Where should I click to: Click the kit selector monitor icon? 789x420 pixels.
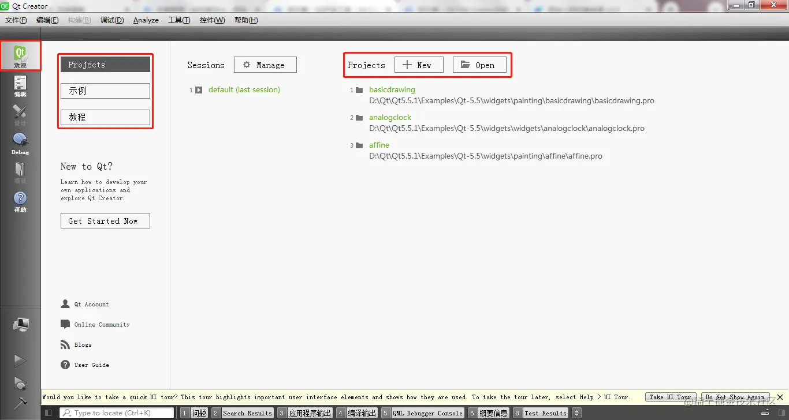(x=21, y=325)
